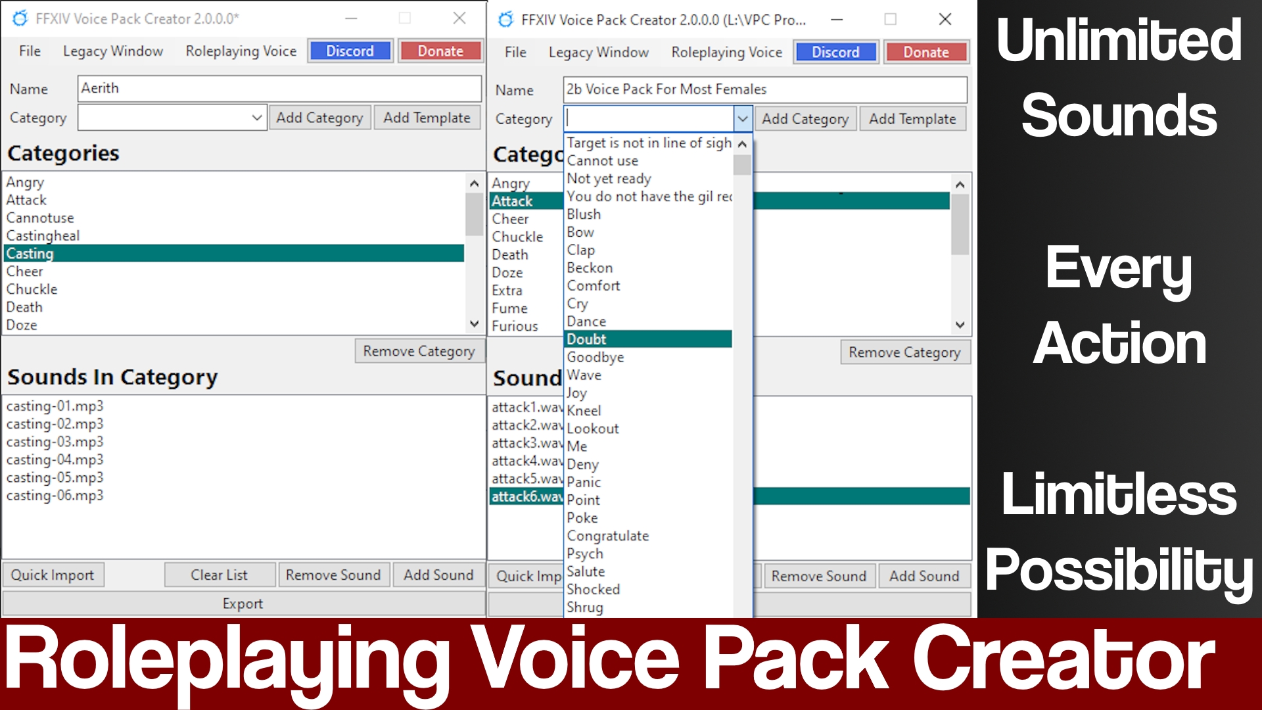Click the Donate button in the right window

click(925, 52)
